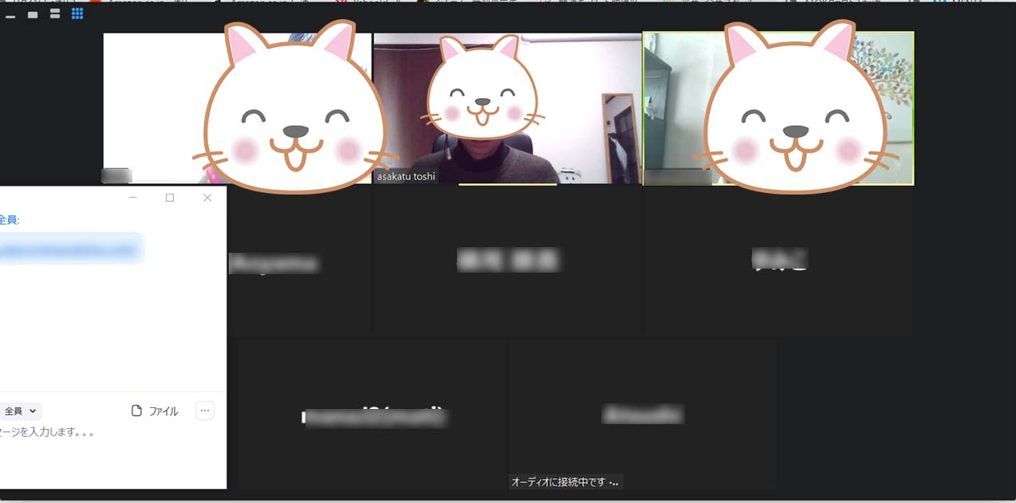Click the asakatu toshi name label
Screen dimensions: 1016x503
pyautogui.click(x=406, y=176)
